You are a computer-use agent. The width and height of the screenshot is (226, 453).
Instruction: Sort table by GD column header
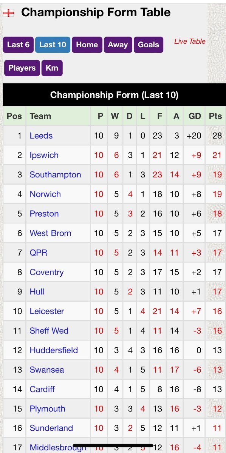click(x=195, y=116)
